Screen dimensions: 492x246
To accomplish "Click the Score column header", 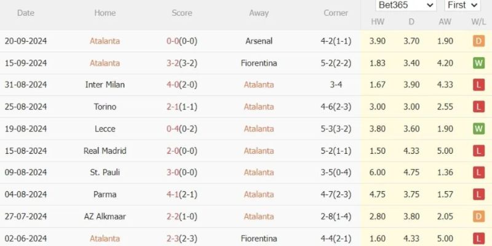I will pos(181,13).
